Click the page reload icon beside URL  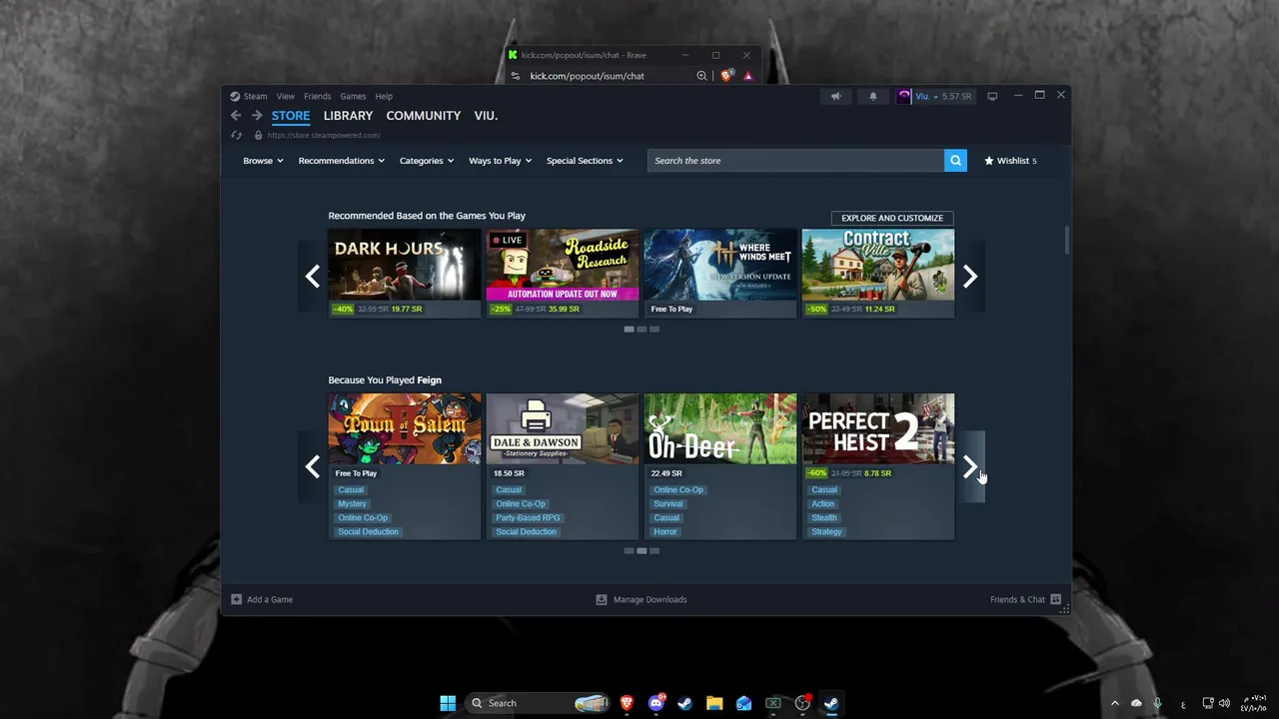click(236, 135)
